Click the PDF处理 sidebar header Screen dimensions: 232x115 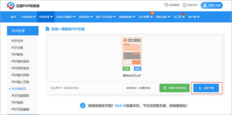[x=23, y=31]
